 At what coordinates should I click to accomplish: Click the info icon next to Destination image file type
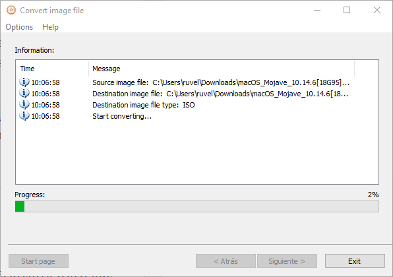click(24, 104)
